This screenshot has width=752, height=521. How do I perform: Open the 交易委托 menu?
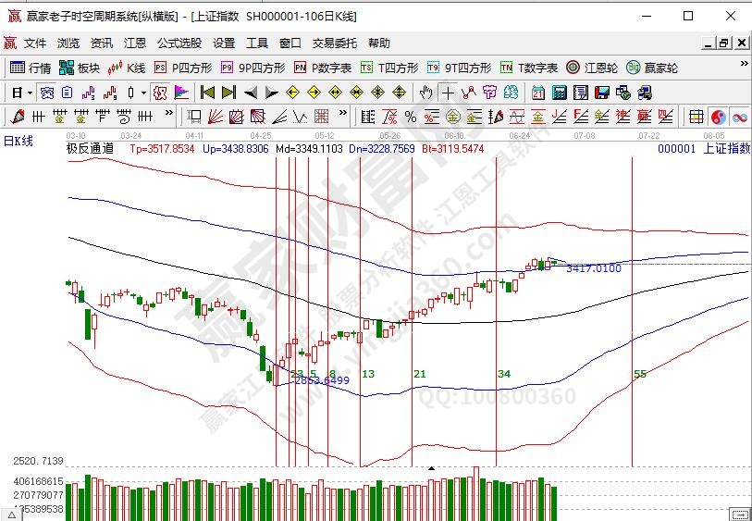(334, 43)
